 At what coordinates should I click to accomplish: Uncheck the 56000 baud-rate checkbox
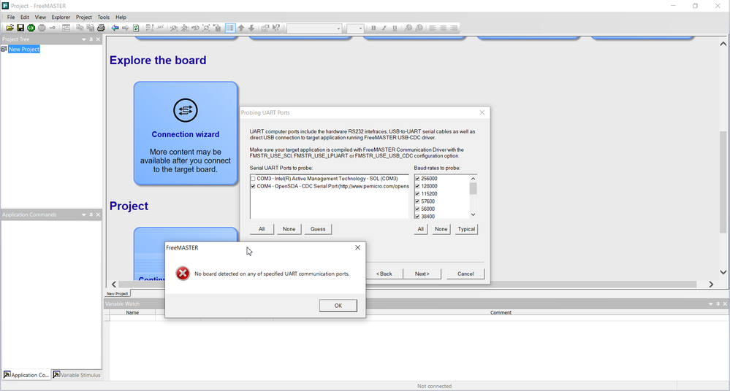coord(417,209)
